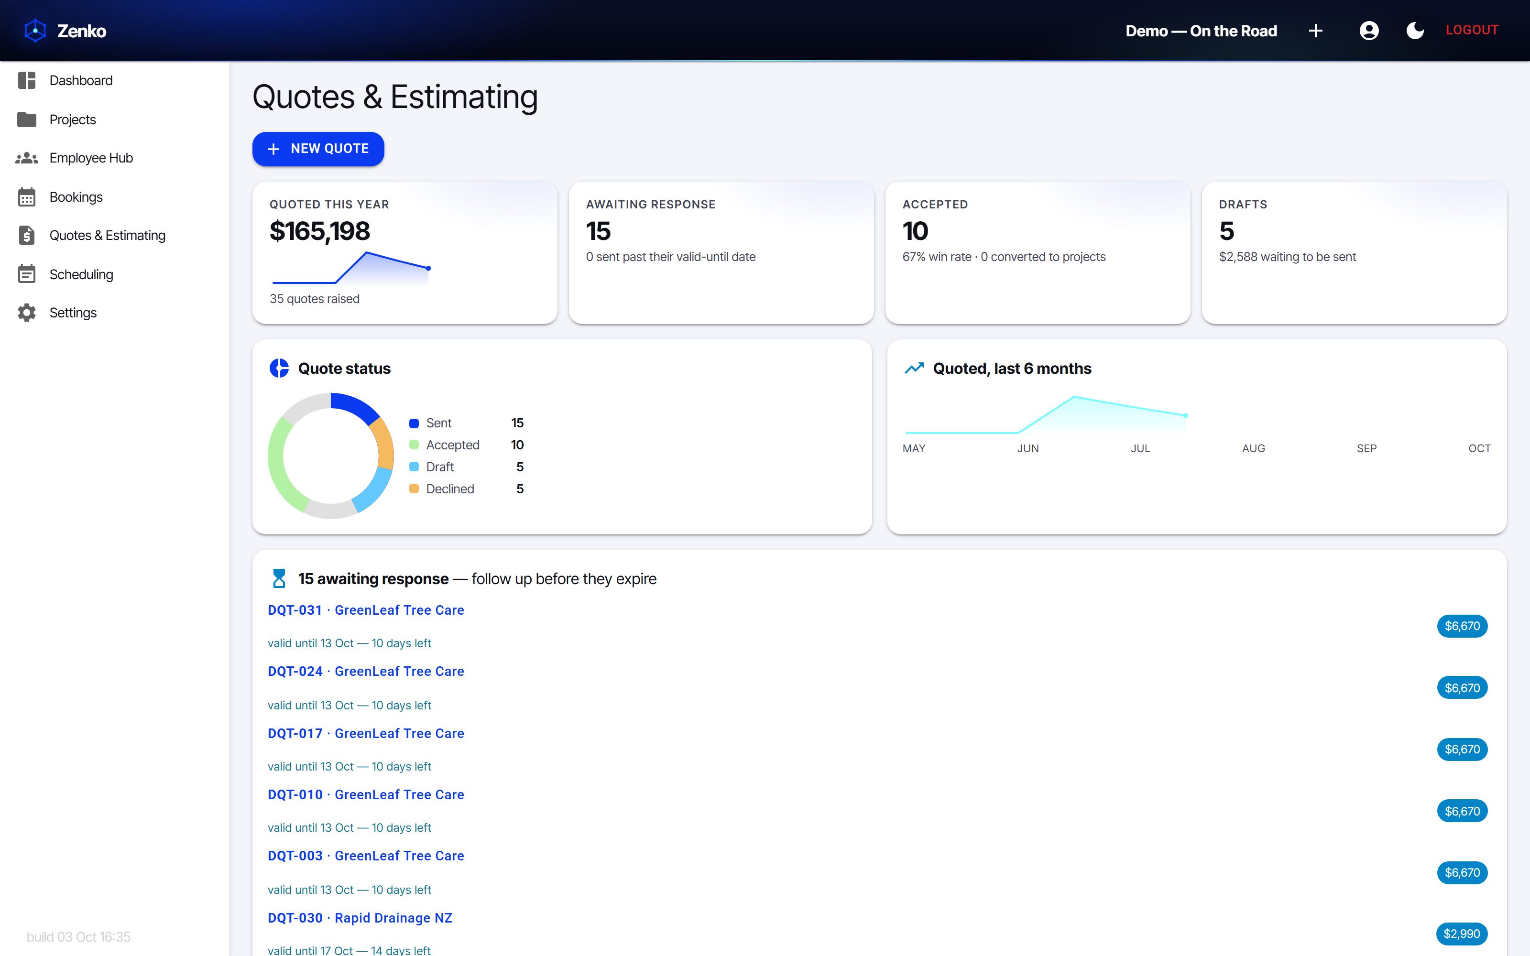The image size is (1530, 956).
Task: Click the Drafts summary card
Action: coord(1354,253)
